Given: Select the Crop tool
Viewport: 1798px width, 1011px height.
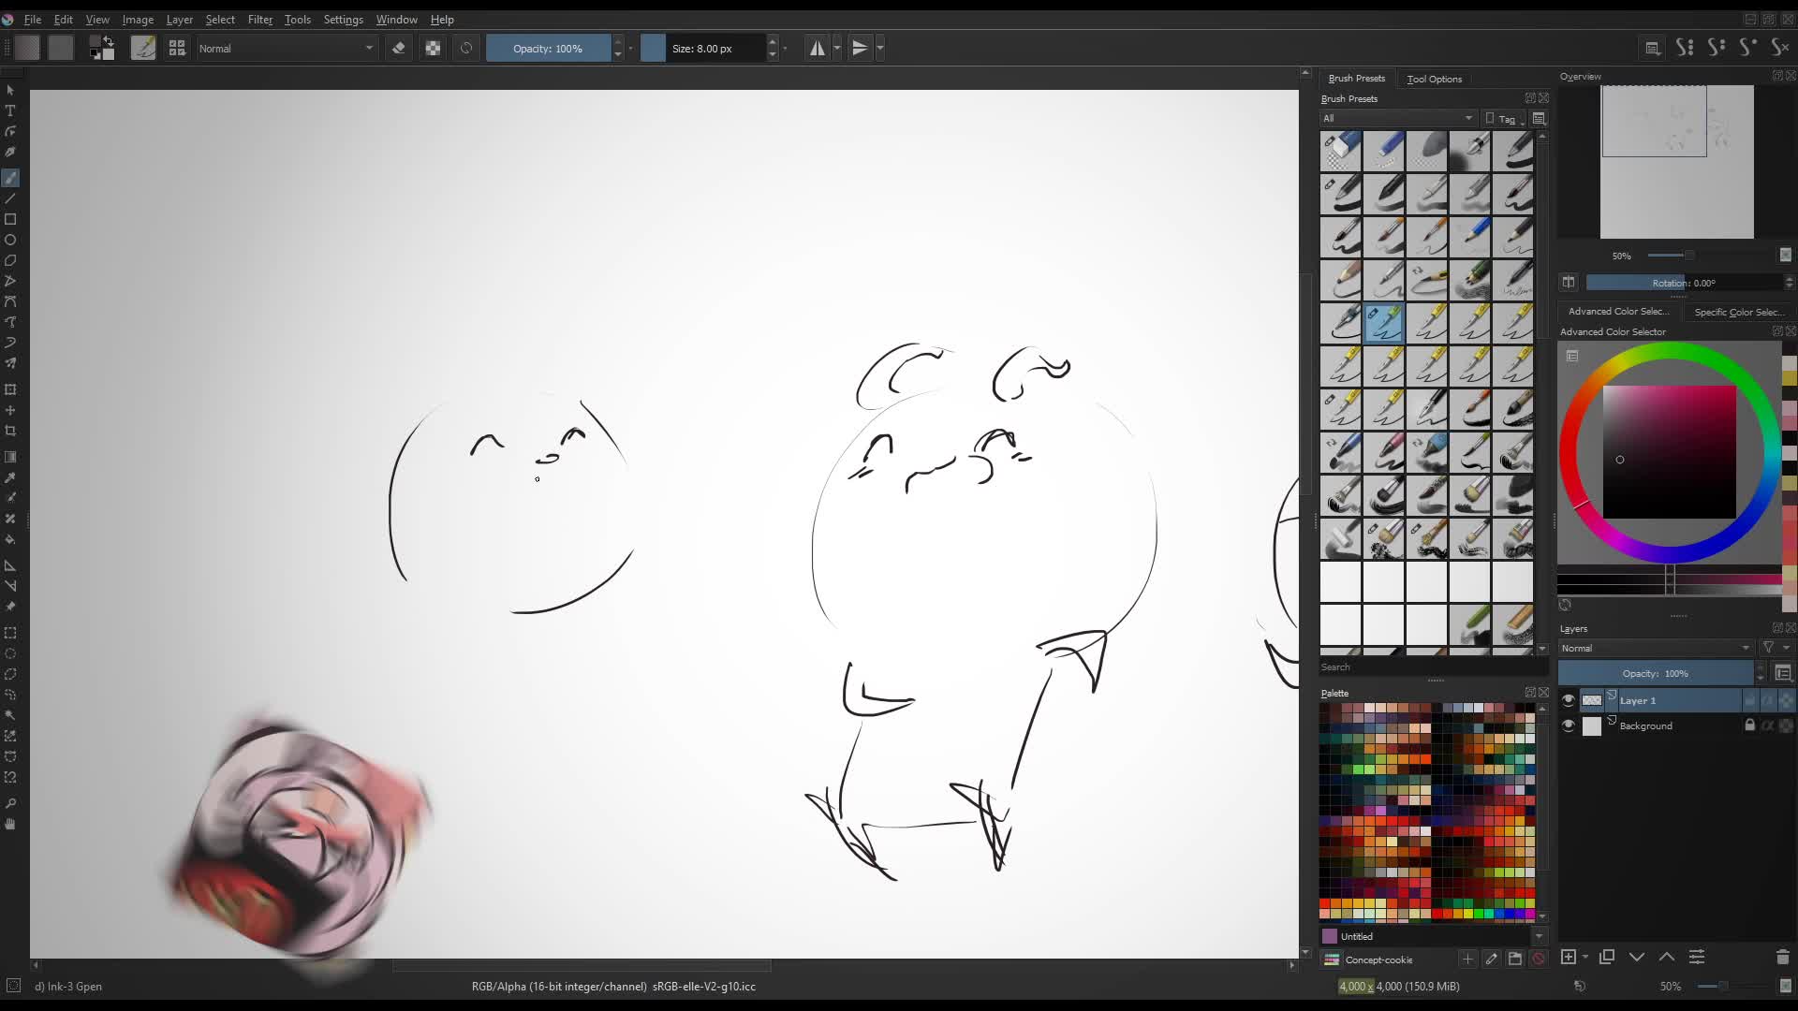Looking at the screenshot, I should click(10, 431).
